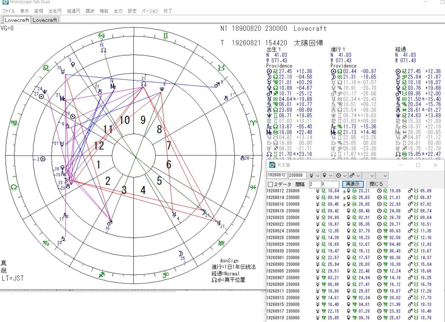
Task: Open the Mercury planet dropdown in 天文暦
Action: pyautogui.click(x=314, y=176)
